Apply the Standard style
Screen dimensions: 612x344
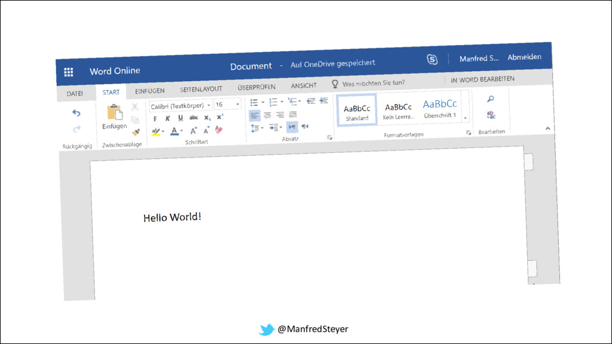point(357,110)
